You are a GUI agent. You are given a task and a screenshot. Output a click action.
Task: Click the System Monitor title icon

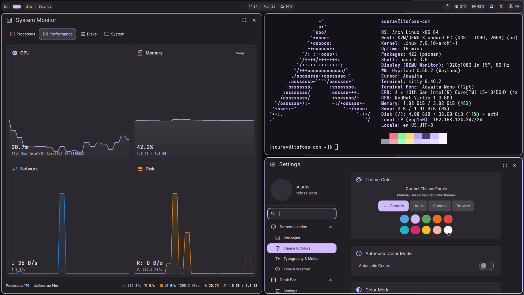click(9, 20)
